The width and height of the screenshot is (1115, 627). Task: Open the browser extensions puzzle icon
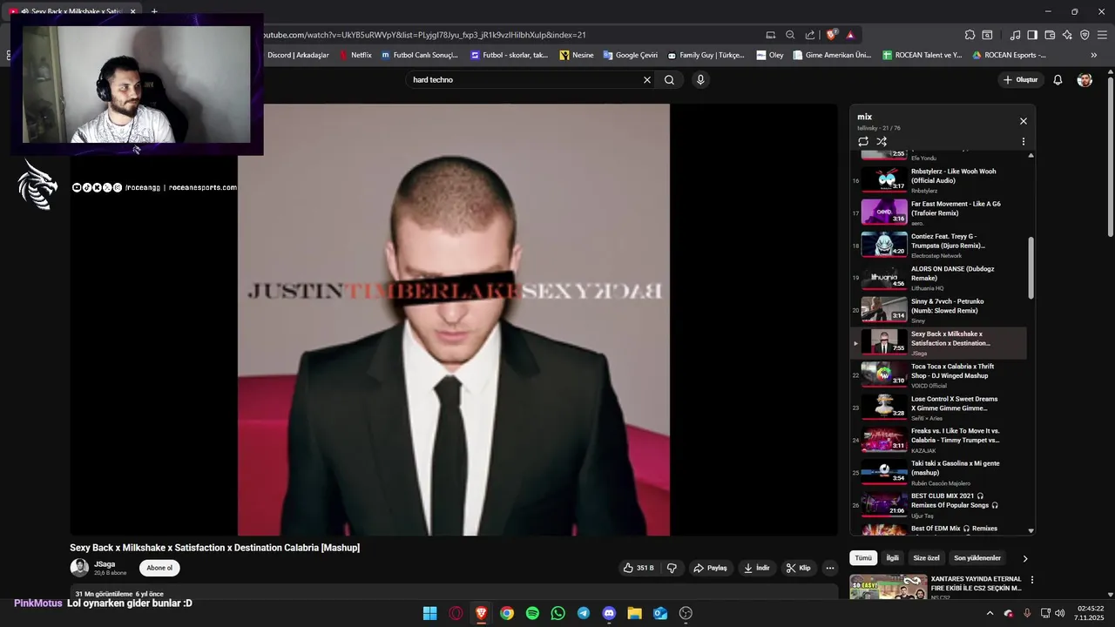point(970,35)
